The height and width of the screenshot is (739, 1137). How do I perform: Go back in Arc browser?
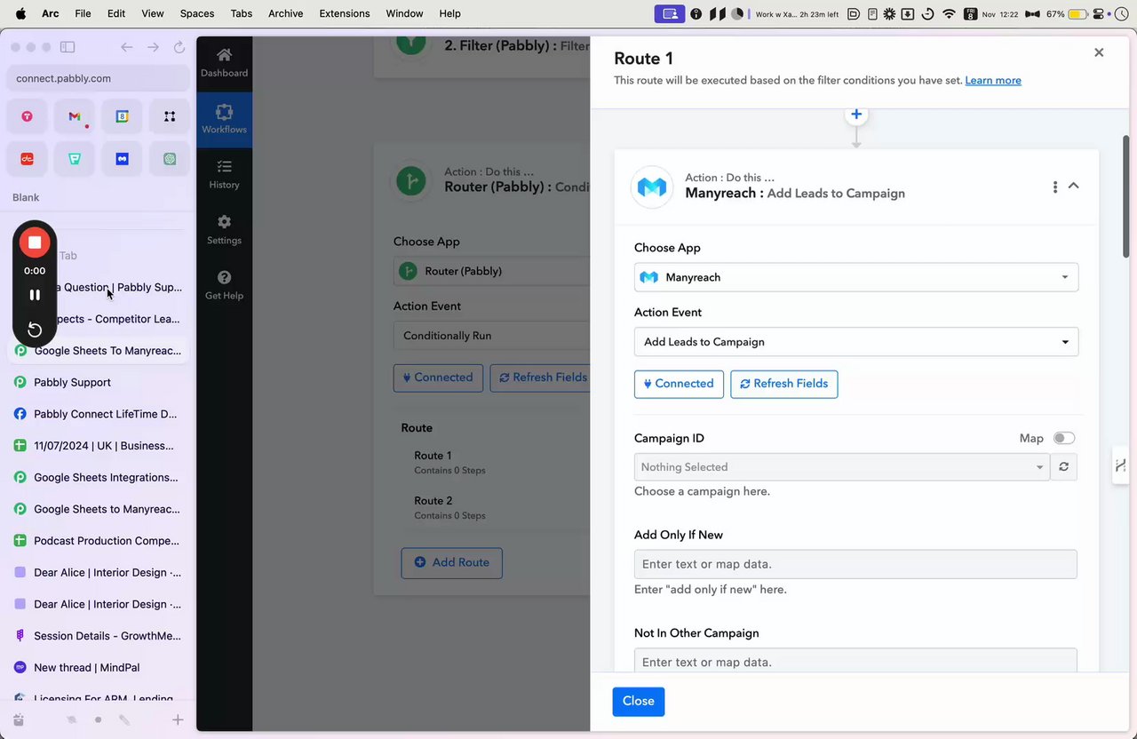[127, 47]
